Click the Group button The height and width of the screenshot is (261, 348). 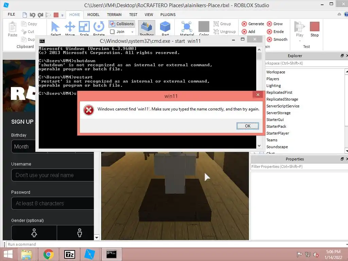[x=222, y=24]
